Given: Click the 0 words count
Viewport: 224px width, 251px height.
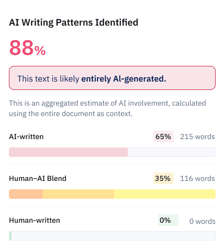Looking at the screenshot, I should [x=203, y=221].
